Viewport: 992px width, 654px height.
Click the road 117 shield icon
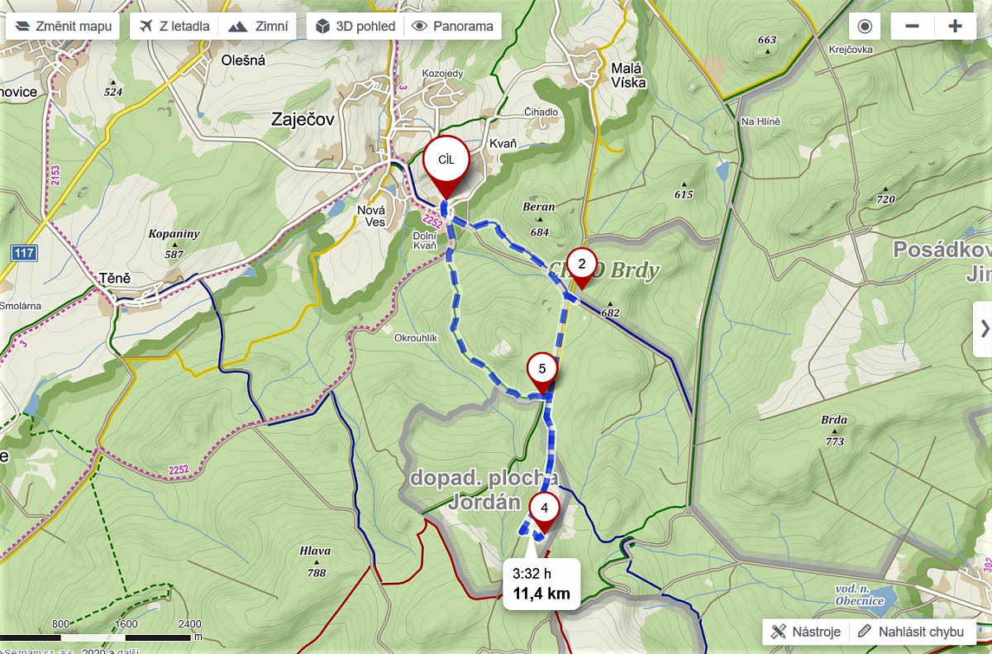point(24,253)
